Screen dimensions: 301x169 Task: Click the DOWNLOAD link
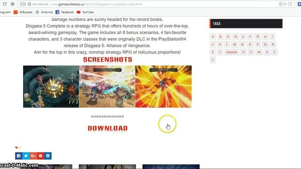(108, 128)
